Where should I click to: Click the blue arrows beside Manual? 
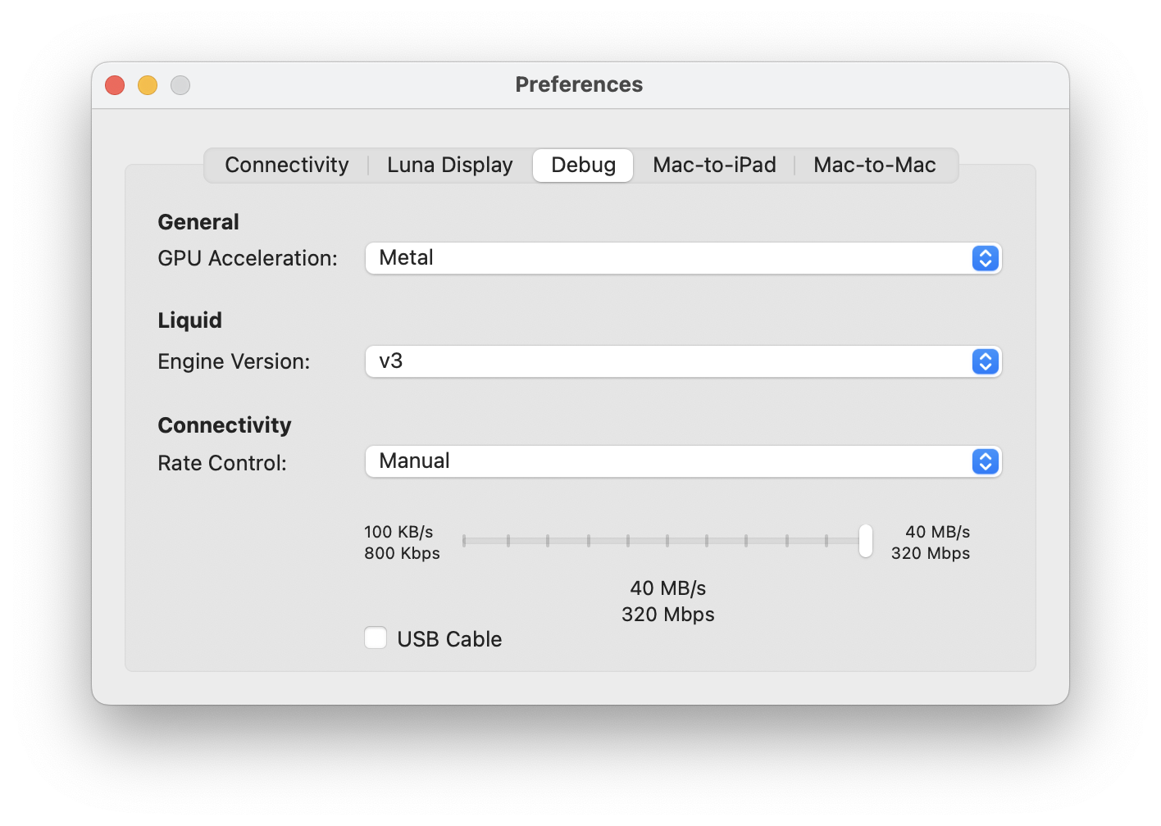[x=985, y=461]
